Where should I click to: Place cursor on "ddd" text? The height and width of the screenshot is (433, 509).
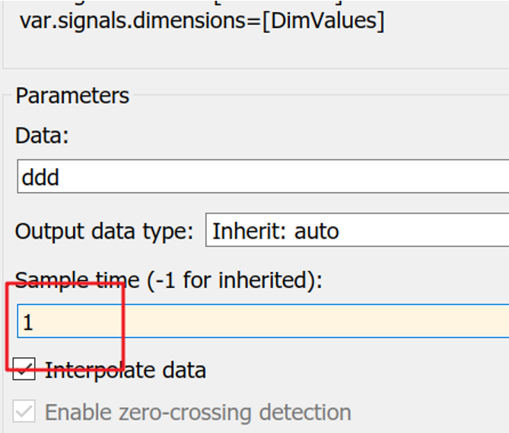pos(41,178)
